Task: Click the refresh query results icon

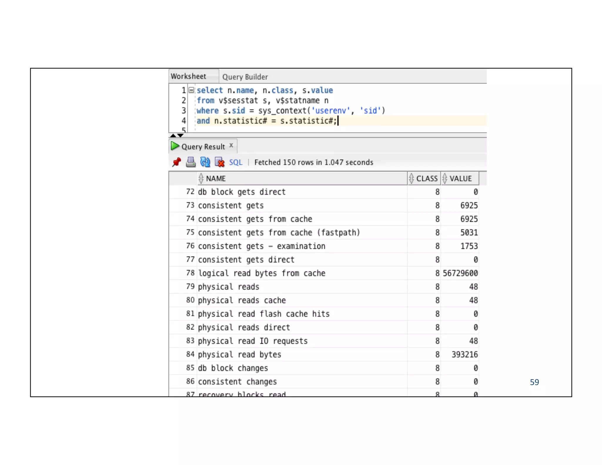Action: pyautogui.click(x=205, y=162)
